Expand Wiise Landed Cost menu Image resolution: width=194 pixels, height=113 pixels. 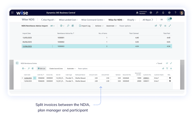click(x=68, y=20)
